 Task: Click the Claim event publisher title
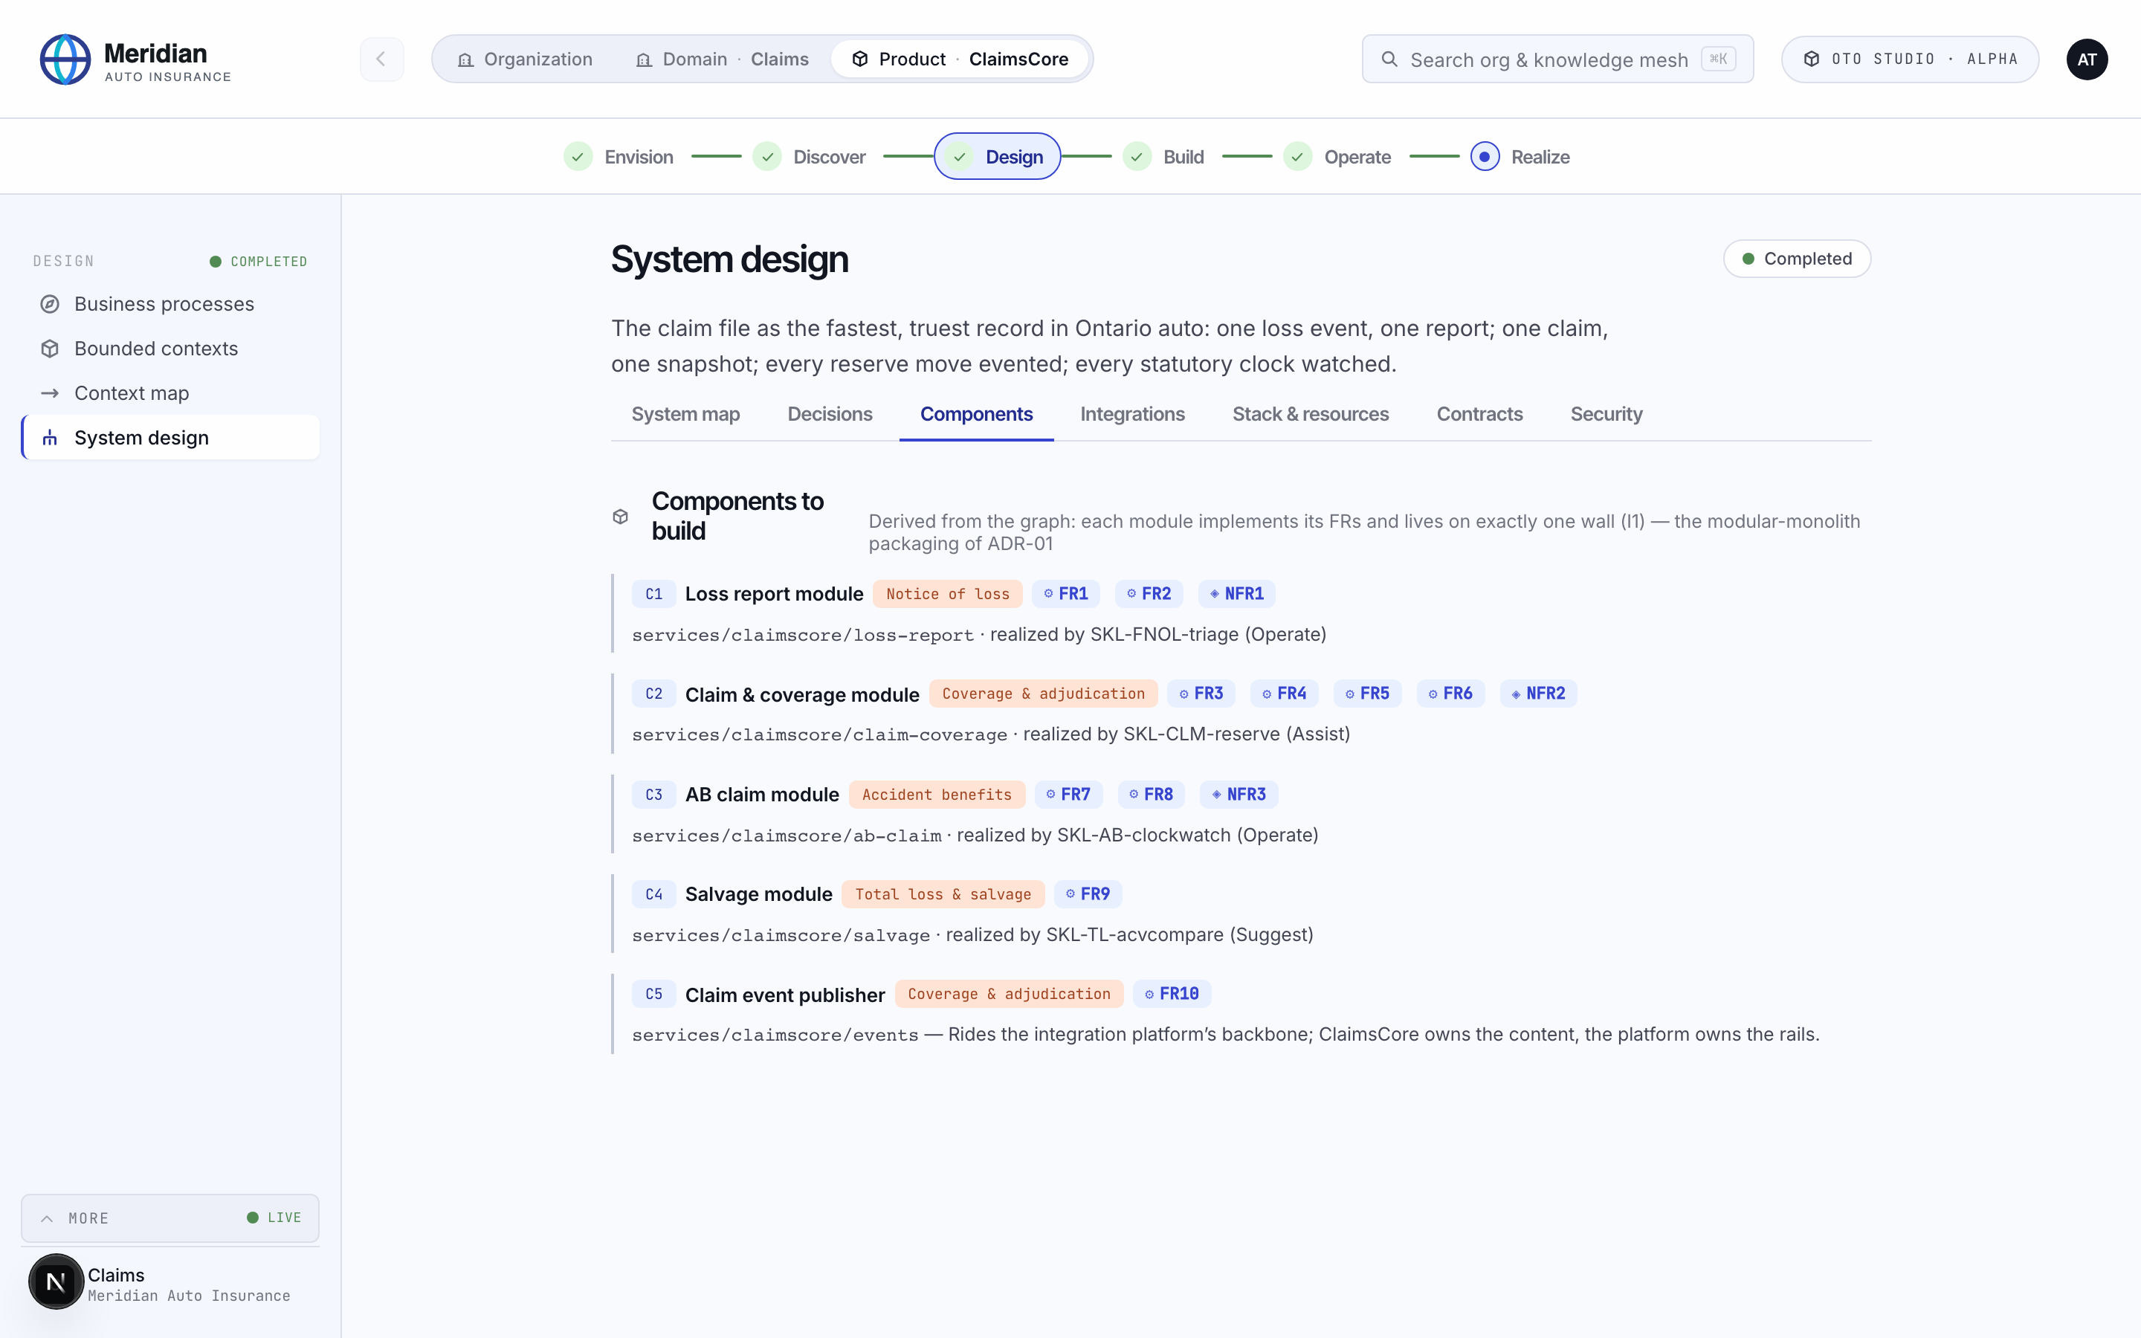click(785, 995)
